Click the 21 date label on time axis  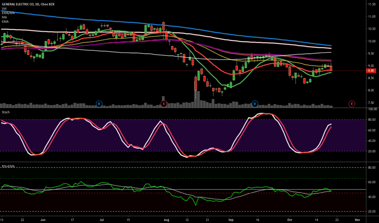[207, 220]
